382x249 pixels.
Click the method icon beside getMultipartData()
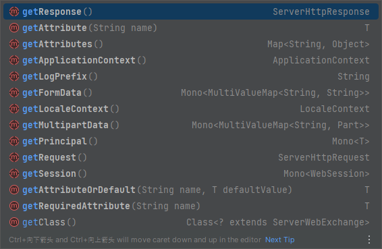click(x=14, y=125)
